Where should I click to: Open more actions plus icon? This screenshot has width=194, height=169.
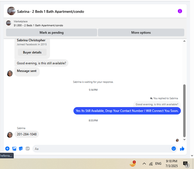pos(7,148)
